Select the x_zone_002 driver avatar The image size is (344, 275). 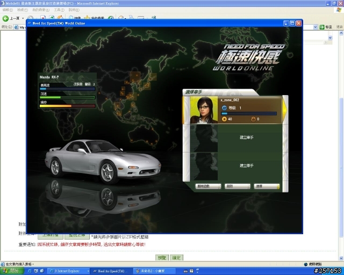204,110
